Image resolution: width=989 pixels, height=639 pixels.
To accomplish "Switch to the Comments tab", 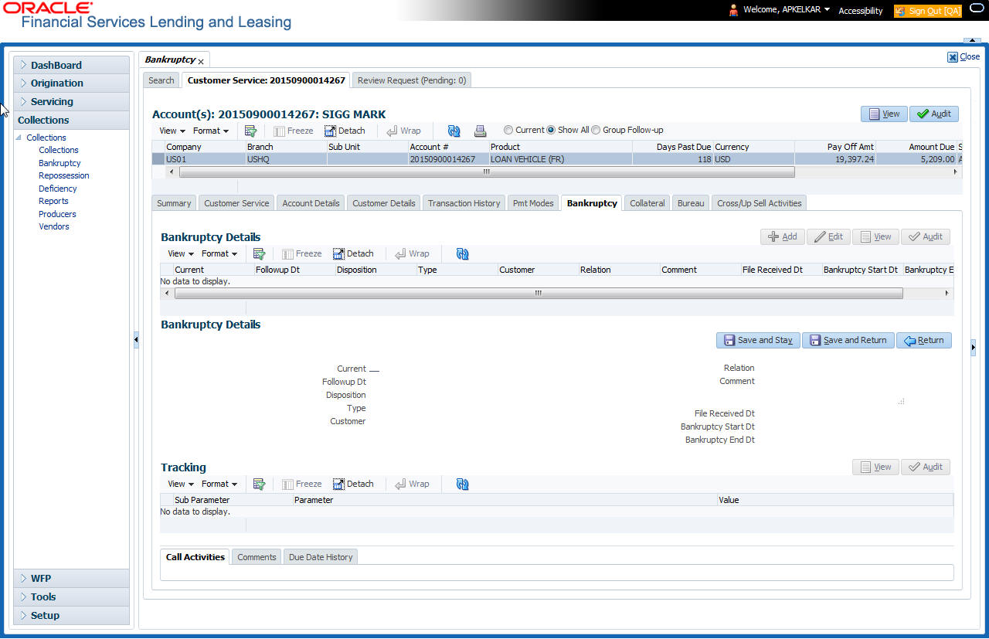I will 257,557.
